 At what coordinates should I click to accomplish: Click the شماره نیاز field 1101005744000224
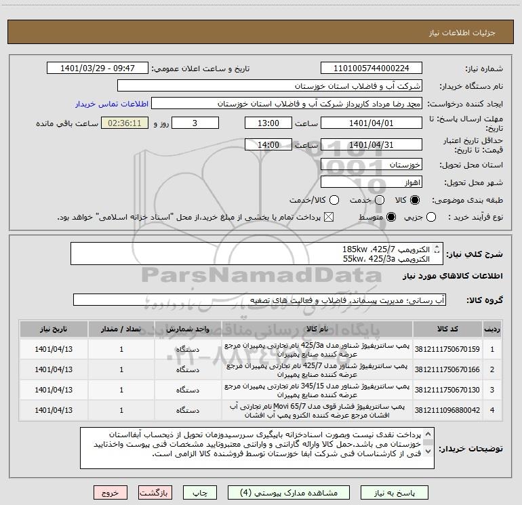coord(372,68)
